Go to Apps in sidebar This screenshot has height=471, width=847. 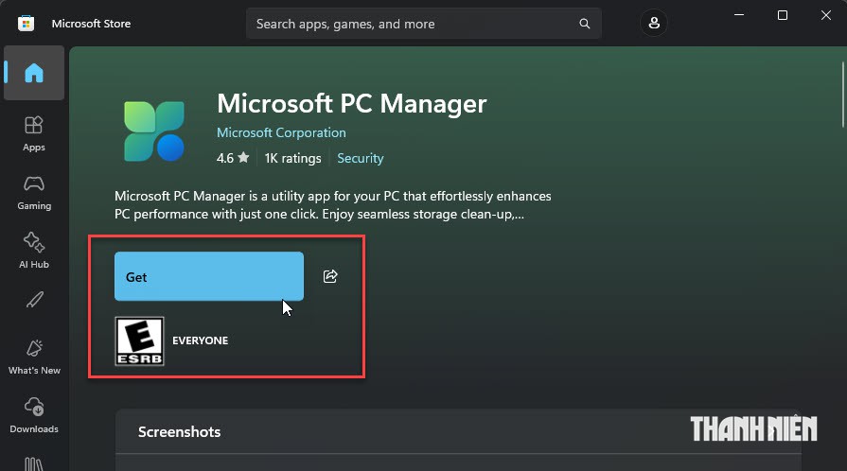[x=33, y=133]
